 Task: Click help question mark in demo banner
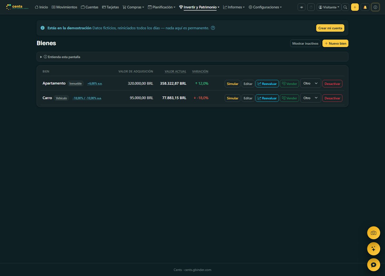[213, 28]
